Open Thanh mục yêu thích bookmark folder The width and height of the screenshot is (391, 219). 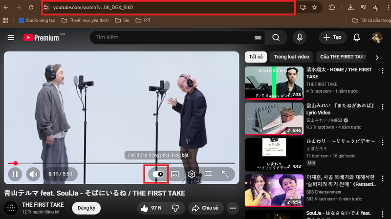pyautogui.click(x=85, y=20)
